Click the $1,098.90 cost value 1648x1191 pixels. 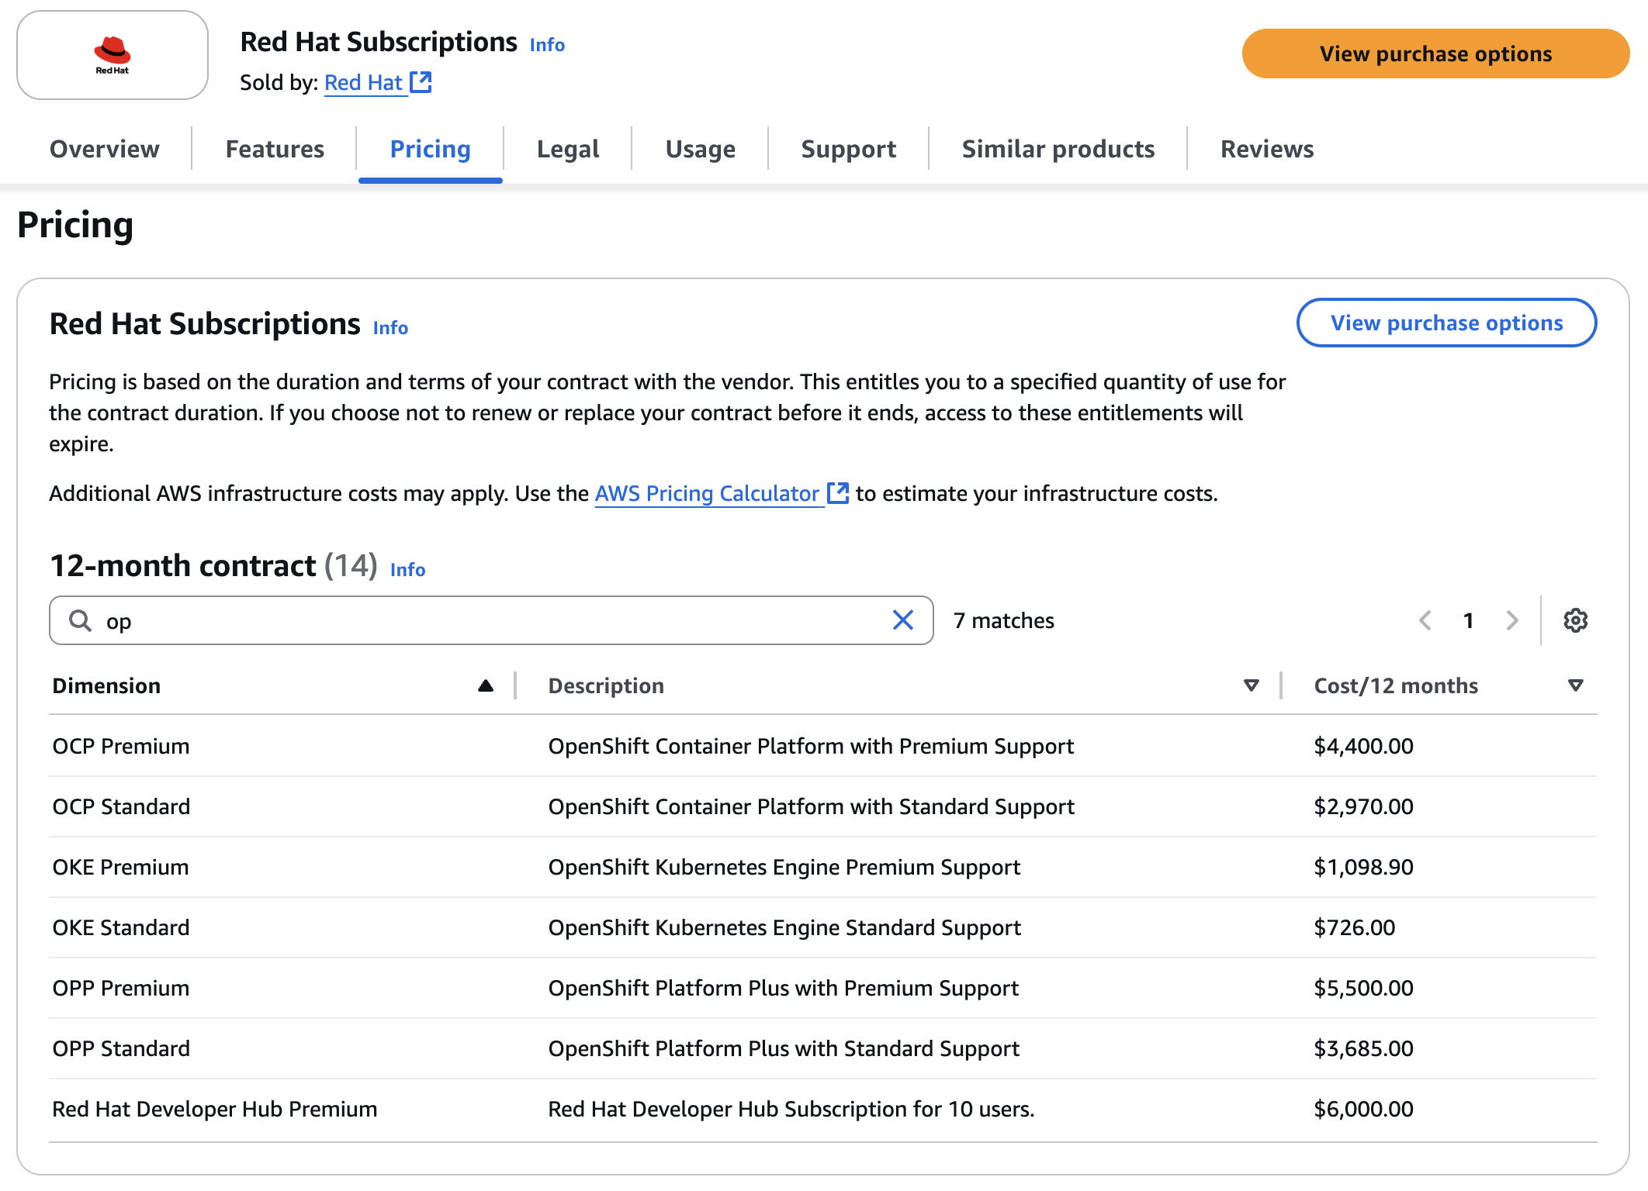1363,867
